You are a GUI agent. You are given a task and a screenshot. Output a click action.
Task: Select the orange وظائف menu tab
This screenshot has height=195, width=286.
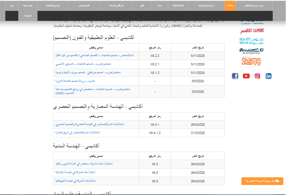pyautogui.click(x=230, y=6)
